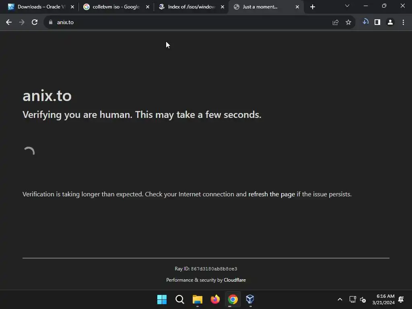Open the Cloudflare link in footer
412x309 pixels.
point(235,280)
